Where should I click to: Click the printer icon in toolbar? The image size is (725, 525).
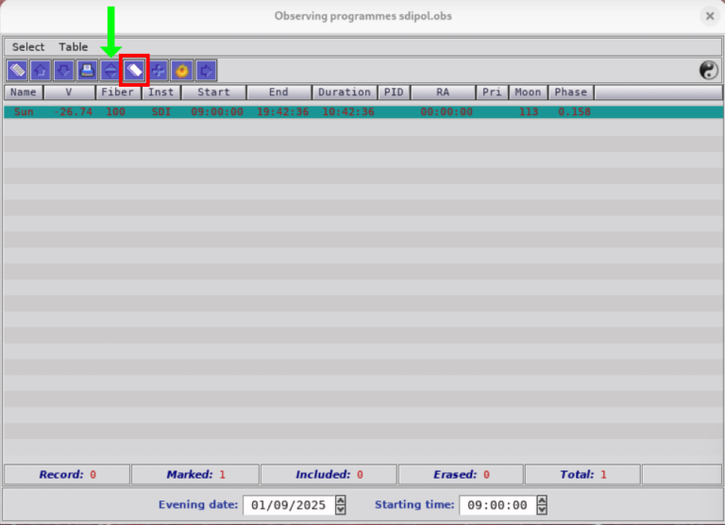click(x=87, y=70)
